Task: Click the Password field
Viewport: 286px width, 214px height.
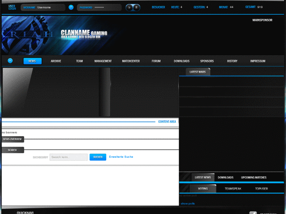Action: pos(99,7)
